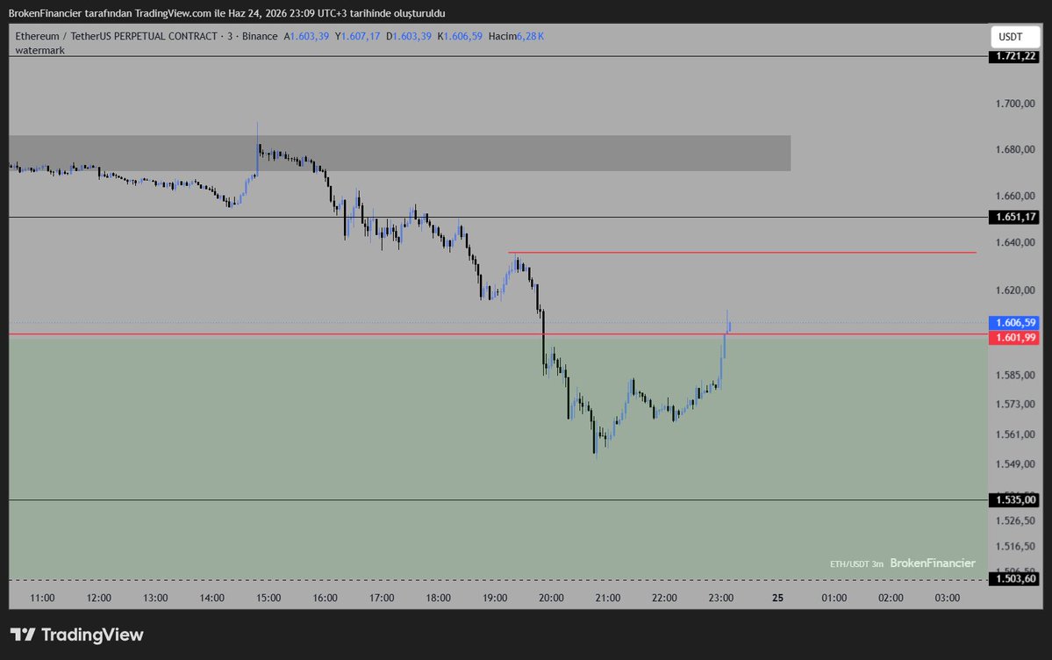This screenshot has width=1052, height=660.
Task: Click the 18:00 time axis label
Action: (x=438, y=598)
